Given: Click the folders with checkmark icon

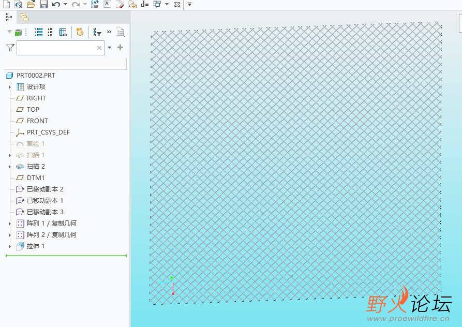Looking at the screenshot, I should 132,4.
